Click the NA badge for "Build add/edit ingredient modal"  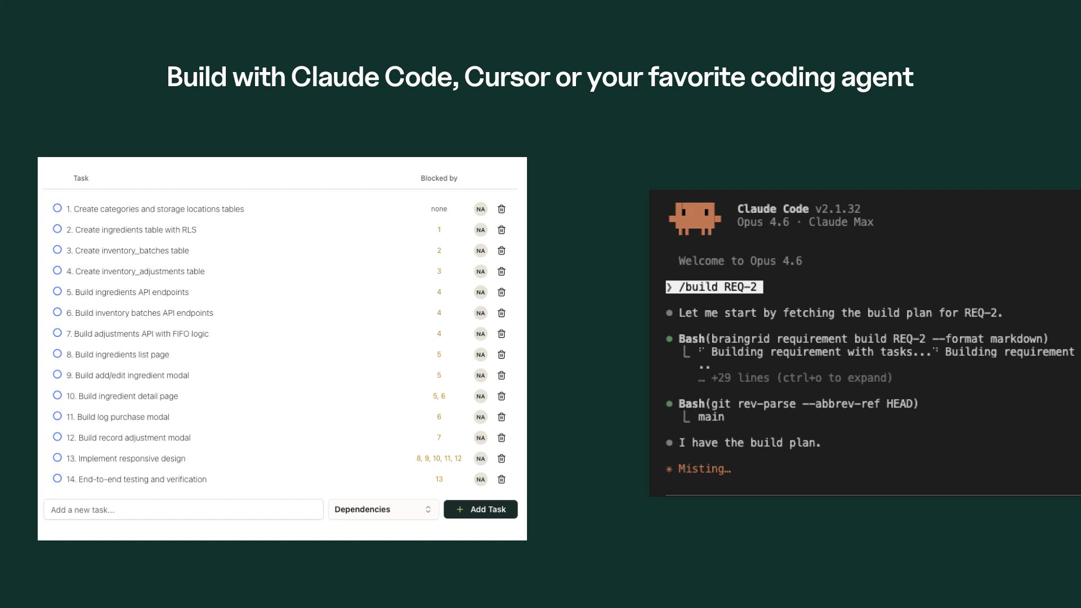[x=480, y=375]
